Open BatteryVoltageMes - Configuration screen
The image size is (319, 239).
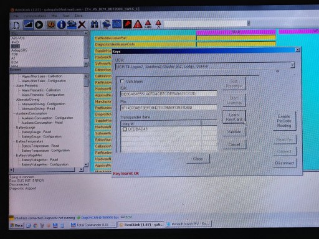45,164
